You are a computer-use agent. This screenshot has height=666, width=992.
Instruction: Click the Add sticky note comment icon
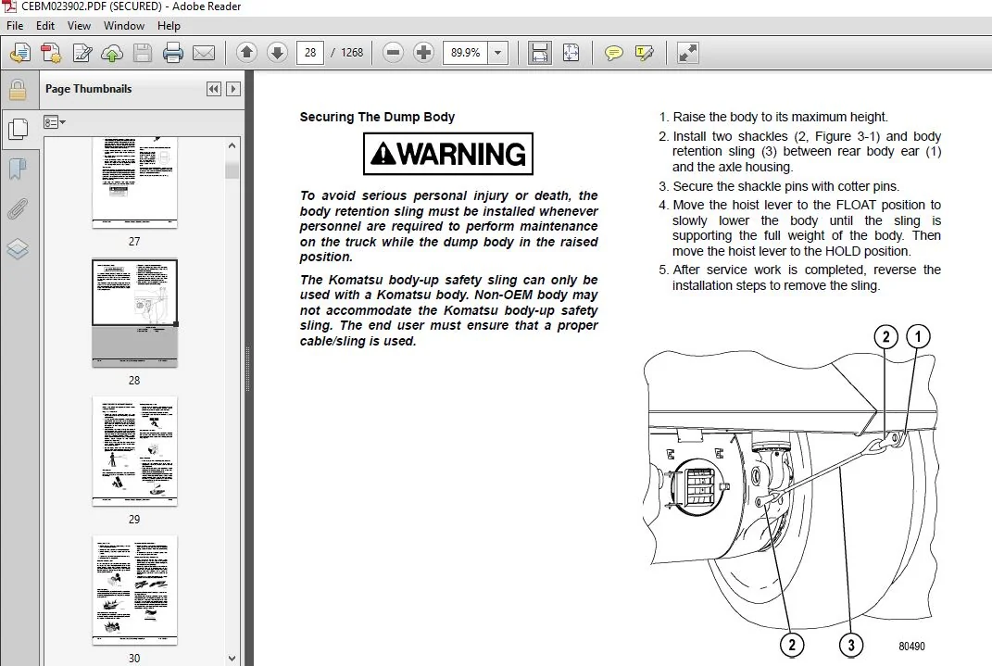[614, 53]
